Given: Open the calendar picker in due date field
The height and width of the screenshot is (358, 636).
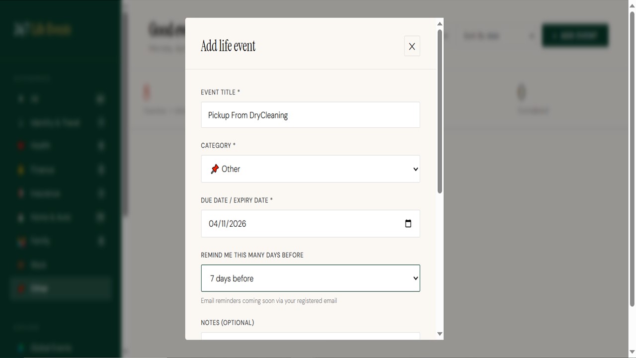Looking at the screenshot, I should coord(408,224).
